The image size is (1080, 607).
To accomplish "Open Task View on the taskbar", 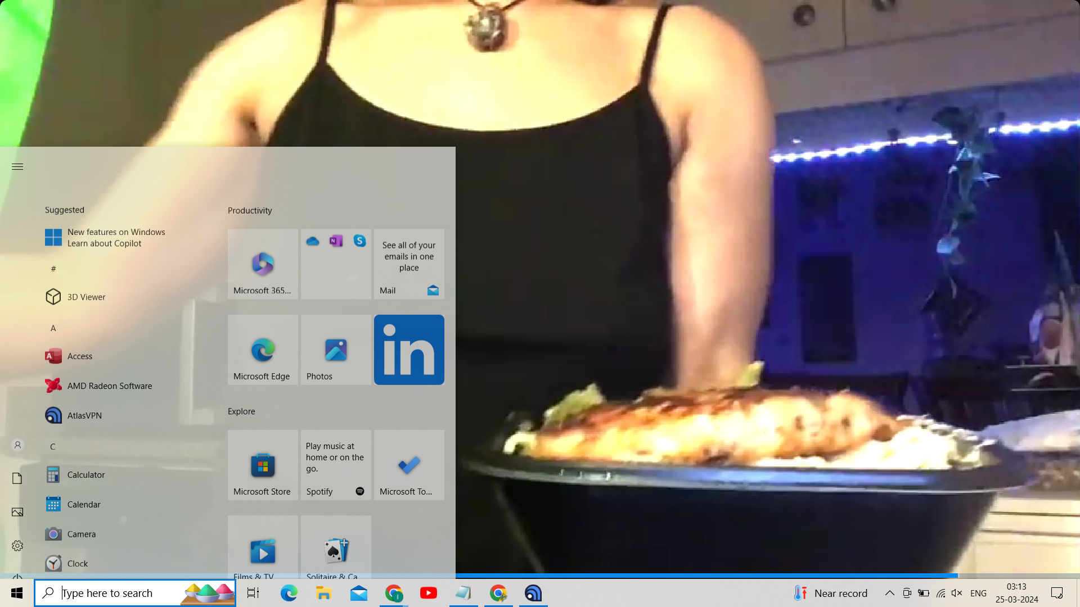I will (x=253, y=593).
